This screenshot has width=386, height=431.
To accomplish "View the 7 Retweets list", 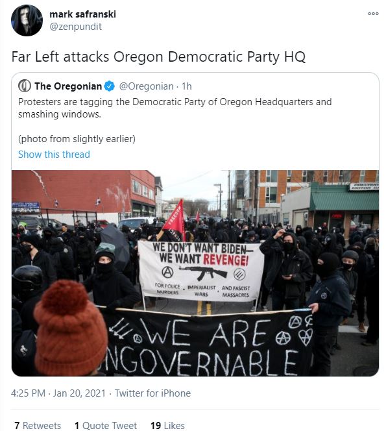I will click(38, 425).
